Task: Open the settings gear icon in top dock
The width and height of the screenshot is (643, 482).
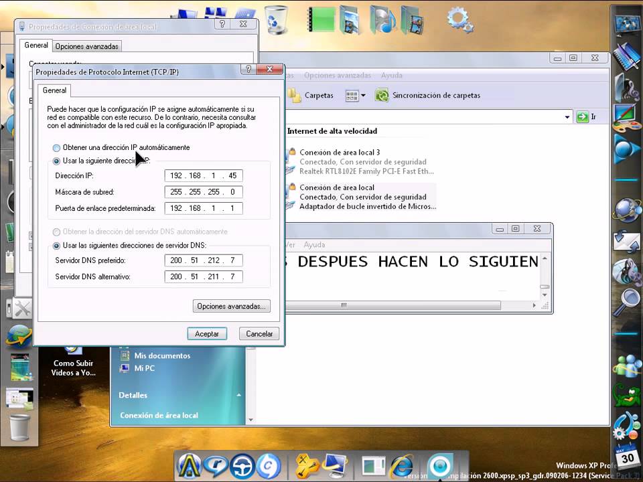Action: point(459,19)
